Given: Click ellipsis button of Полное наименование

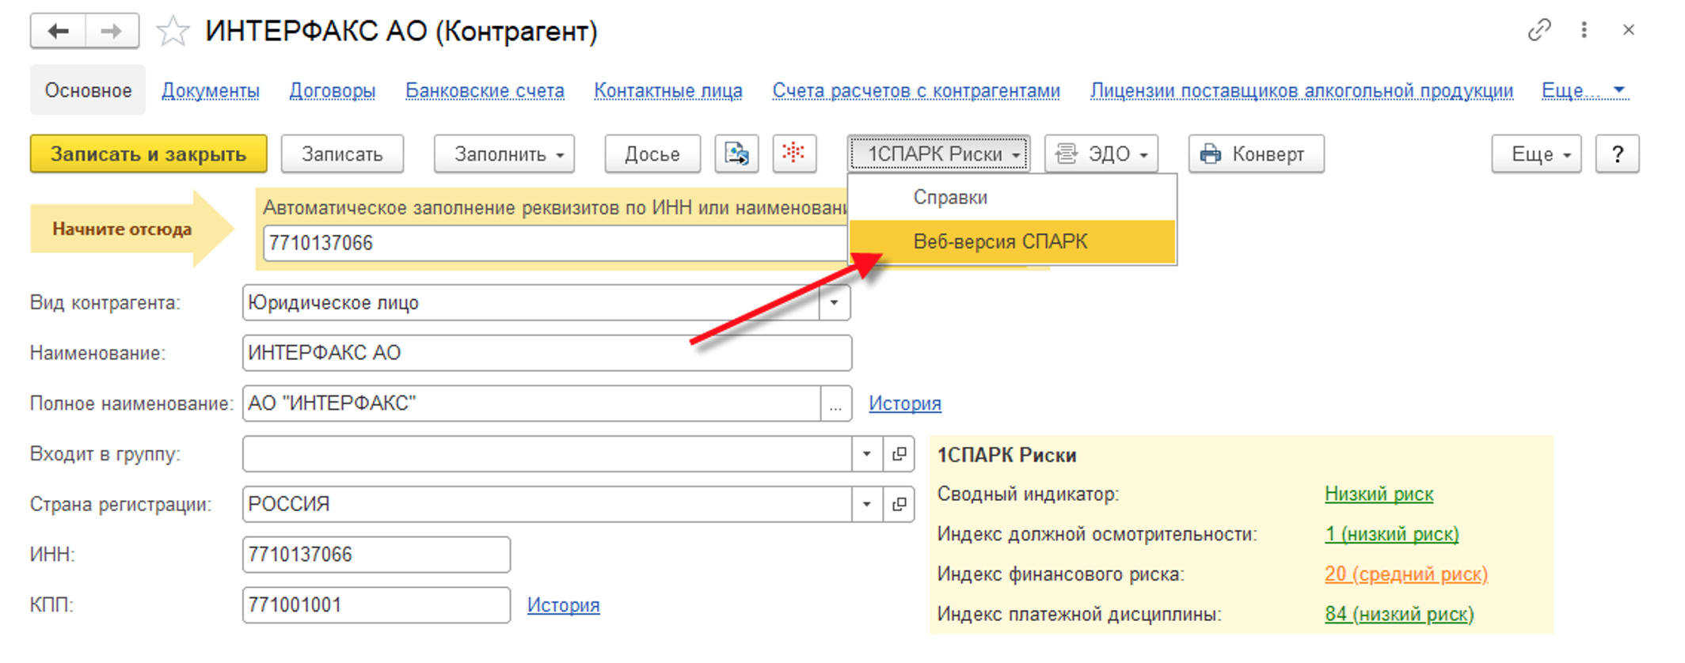Looking at the screenshot, I should [835, 403].
